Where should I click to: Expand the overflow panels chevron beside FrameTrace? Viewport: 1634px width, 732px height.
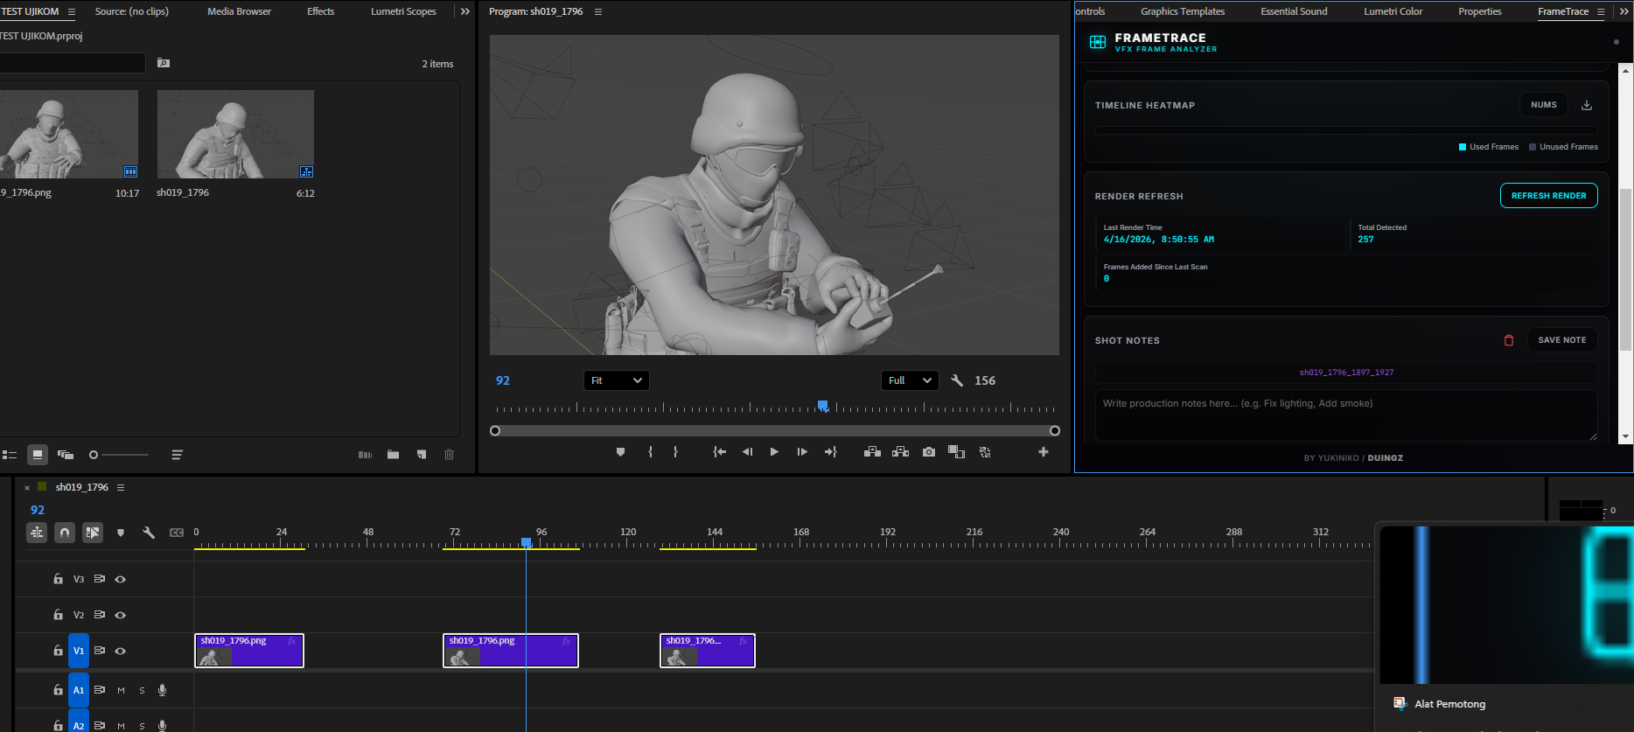1624,11
